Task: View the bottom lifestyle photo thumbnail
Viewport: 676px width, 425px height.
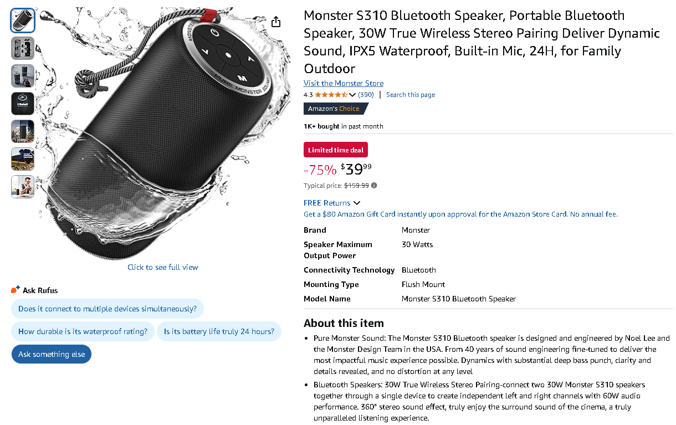Action: tap(22, 187)
